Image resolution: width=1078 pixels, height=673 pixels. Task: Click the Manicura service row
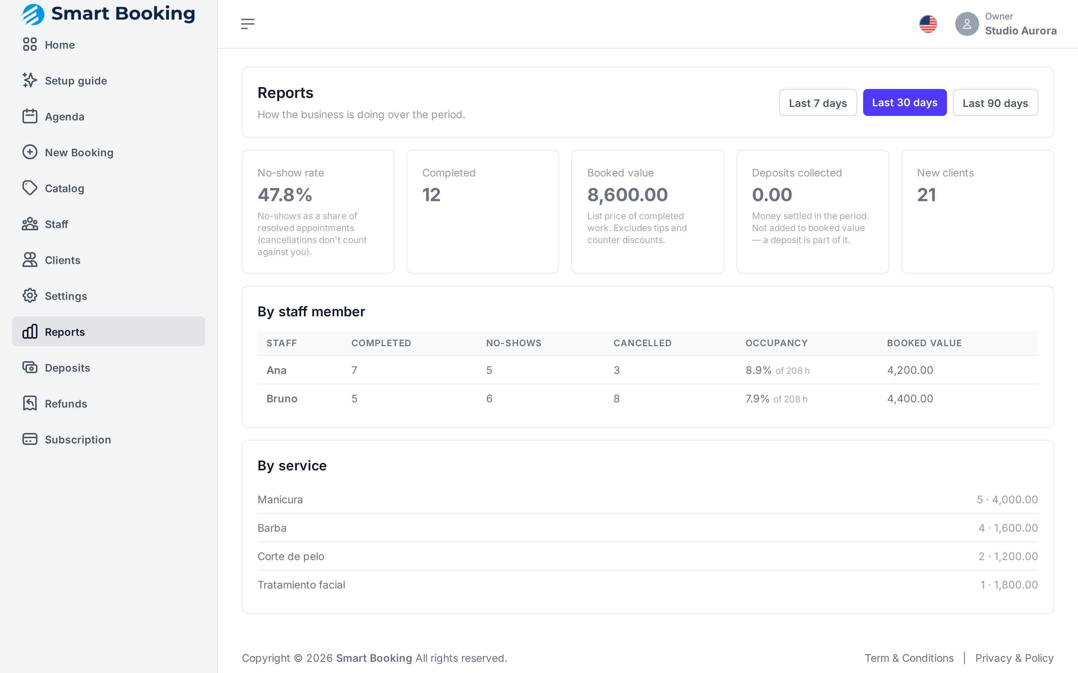(x=648, y=500)
